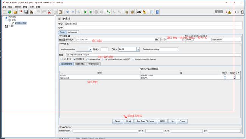
Task: Click the Up button
Action: click(172, 122)
